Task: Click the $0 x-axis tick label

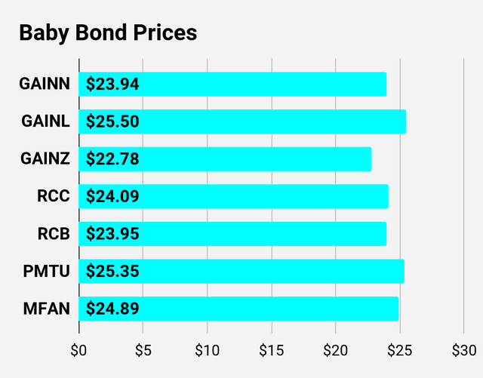Action: (x=78, y=350)
